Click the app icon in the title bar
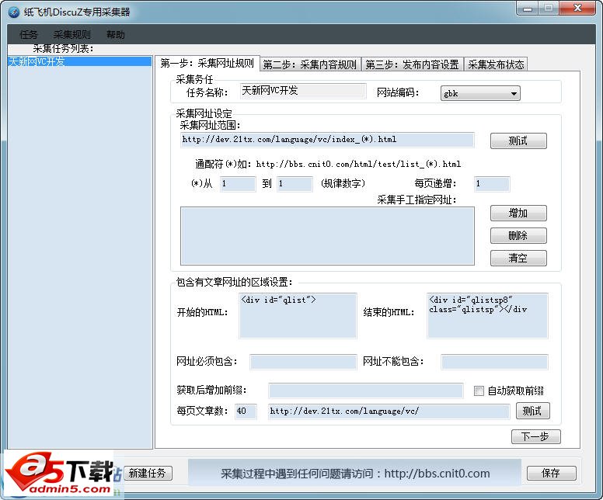The height and width of the screenshot is (500, 603). tap(13, 12)
